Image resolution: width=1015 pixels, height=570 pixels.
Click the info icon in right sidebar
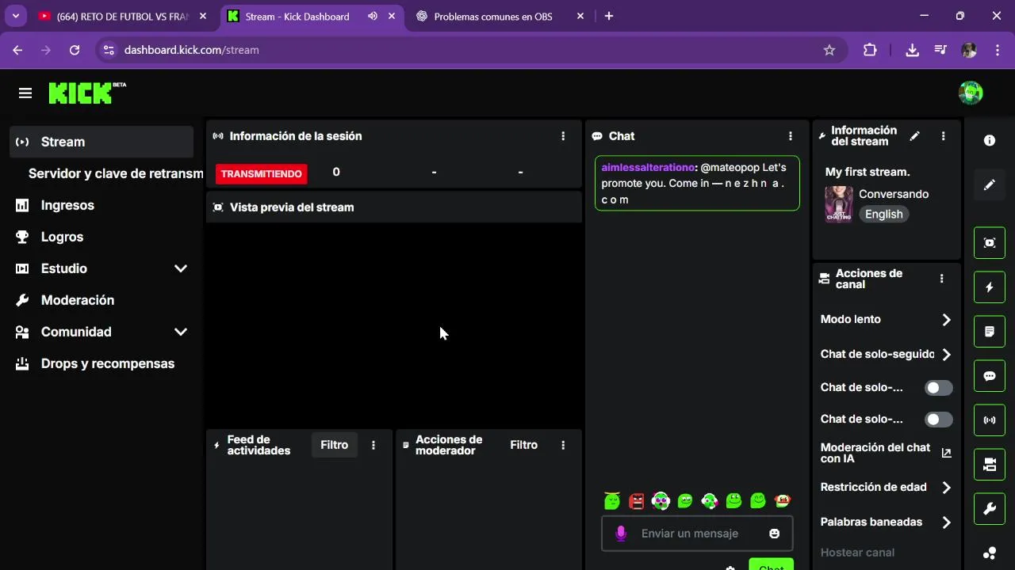pyautogui.click(x=990, y=140)
